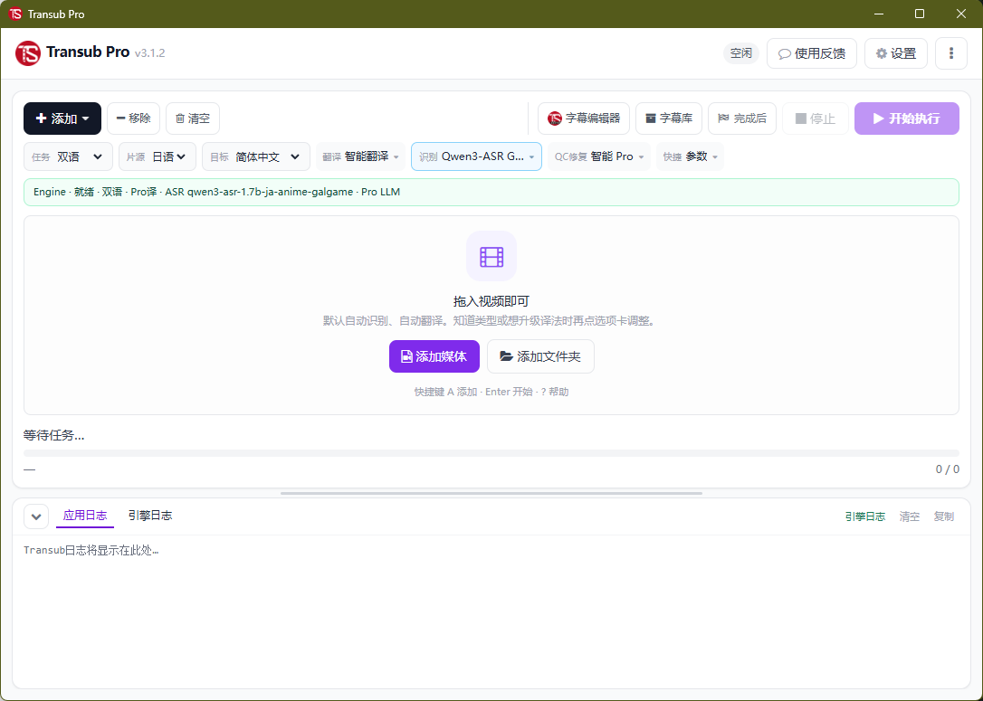Viewport: 983px width, 701px height.
Task: Open the 识别 Qwen3-ASR model selector
Action: point(476,156)
